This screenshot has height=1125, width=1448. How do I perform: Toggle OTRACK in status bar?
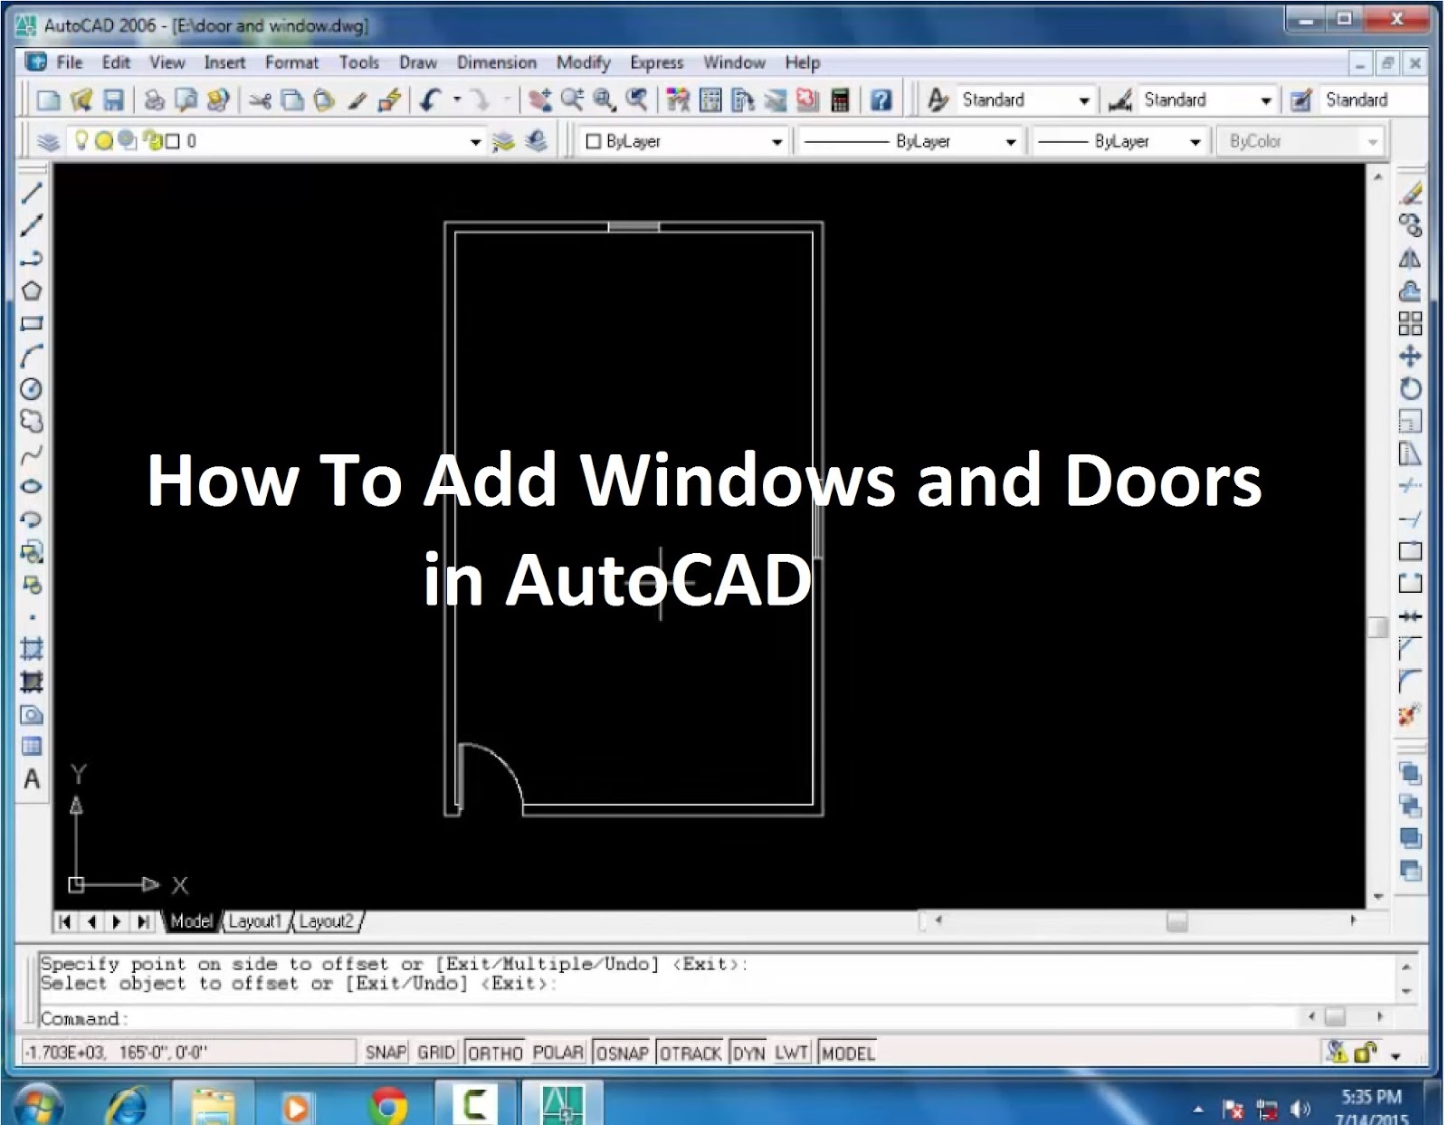point(691,1053)
